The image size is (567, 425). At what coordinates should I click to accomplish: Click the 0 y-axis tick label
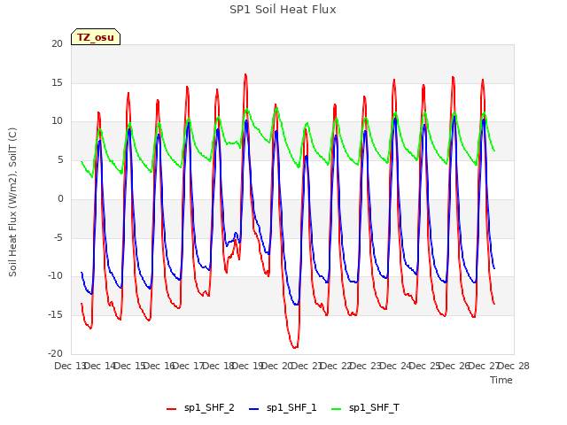point(60,198)
